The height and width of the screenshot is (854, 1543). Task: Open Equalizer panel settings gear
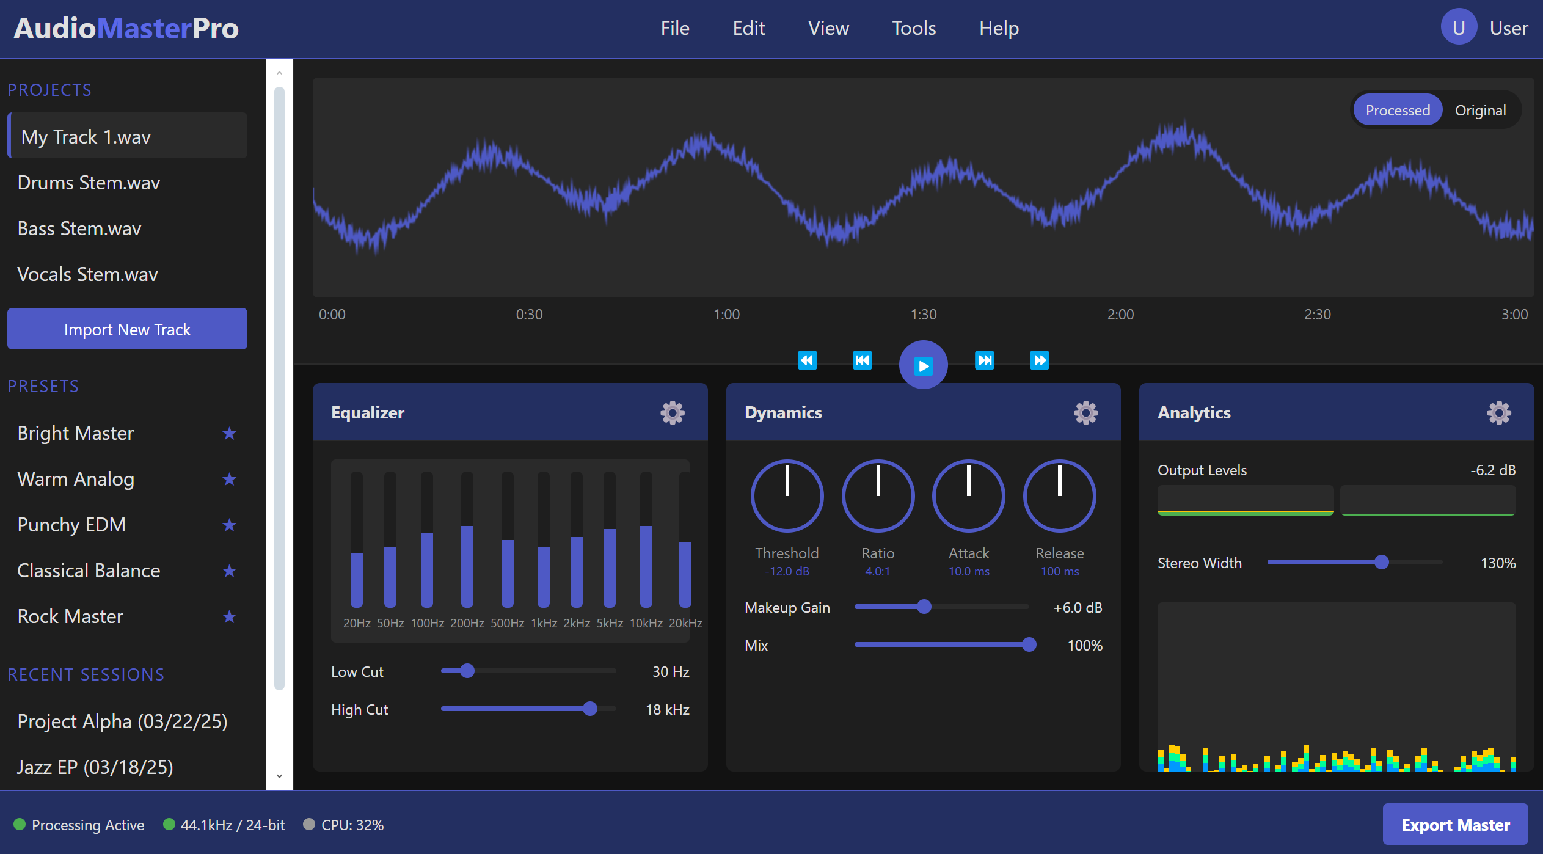672,413
